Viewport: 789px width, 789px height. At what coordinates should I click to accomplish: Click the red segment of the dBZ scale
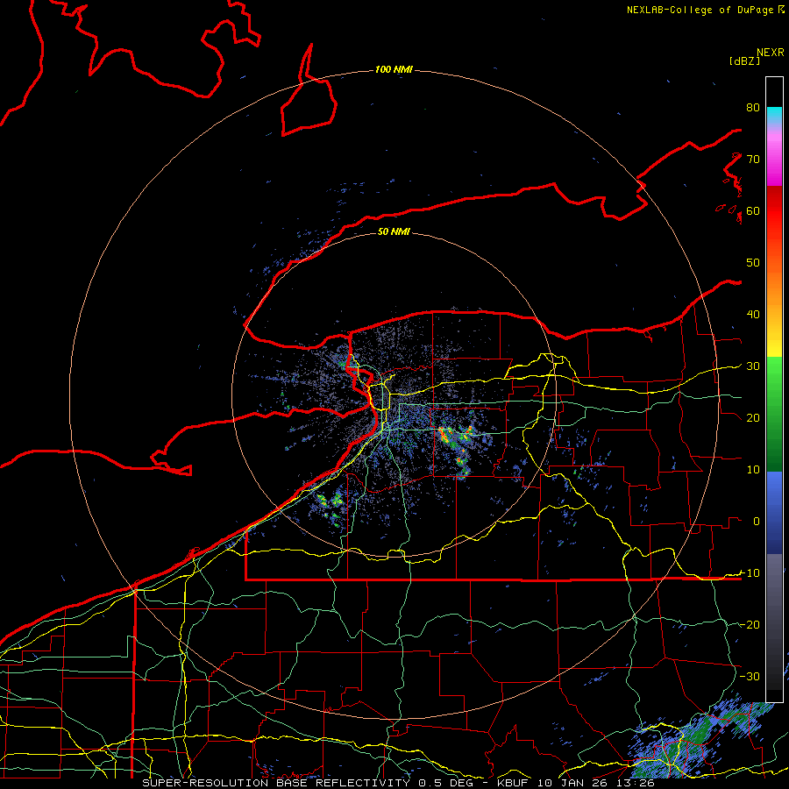(x=774, y=211)
